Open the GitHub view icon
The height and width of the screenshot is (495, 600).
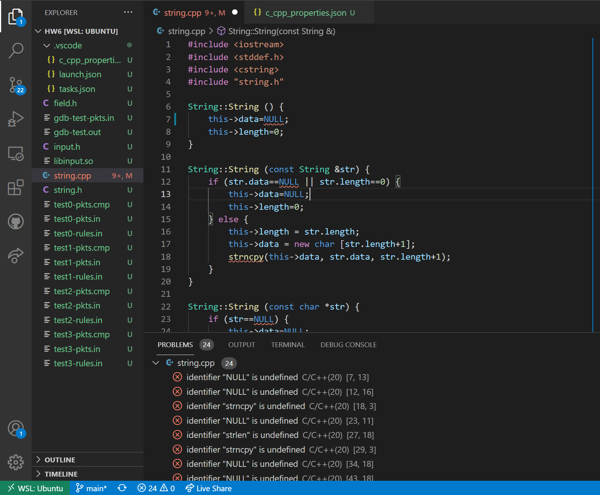(x=16, y=221)
